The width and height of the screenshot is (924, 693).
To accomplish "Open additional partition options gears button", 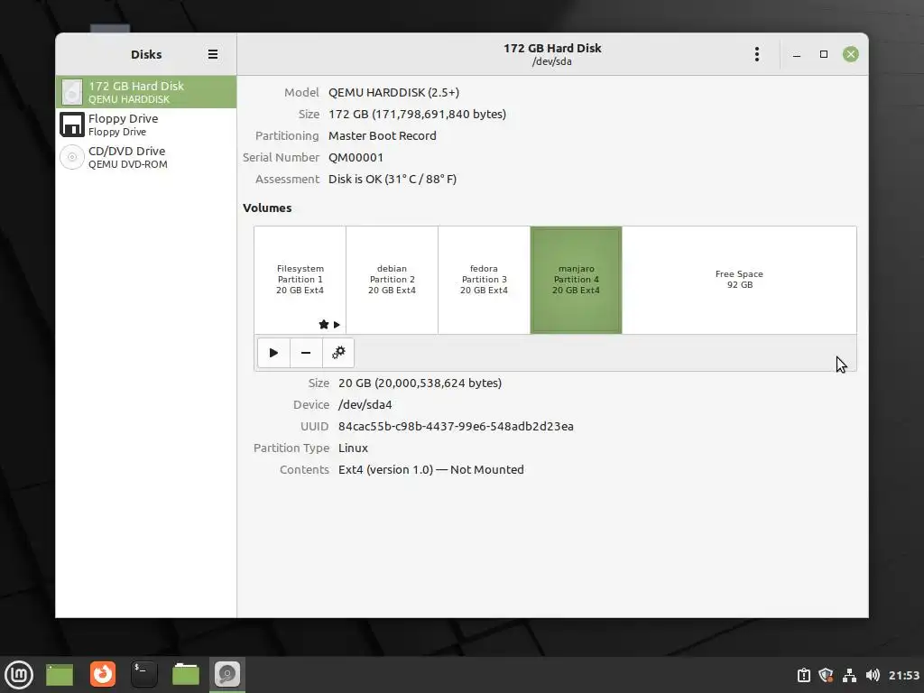I will (338, 353).
